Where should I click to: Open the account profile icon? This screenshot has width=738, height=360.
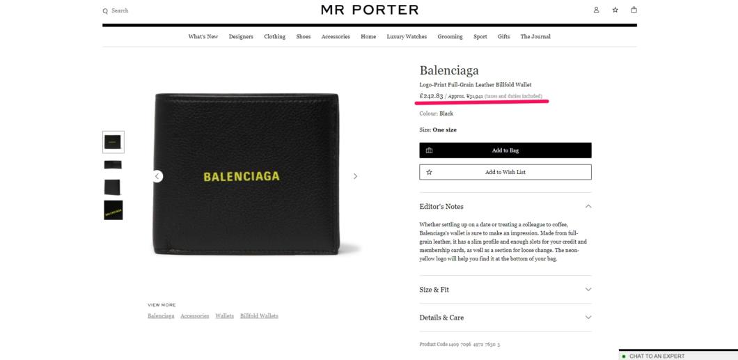tap(597, 10)
